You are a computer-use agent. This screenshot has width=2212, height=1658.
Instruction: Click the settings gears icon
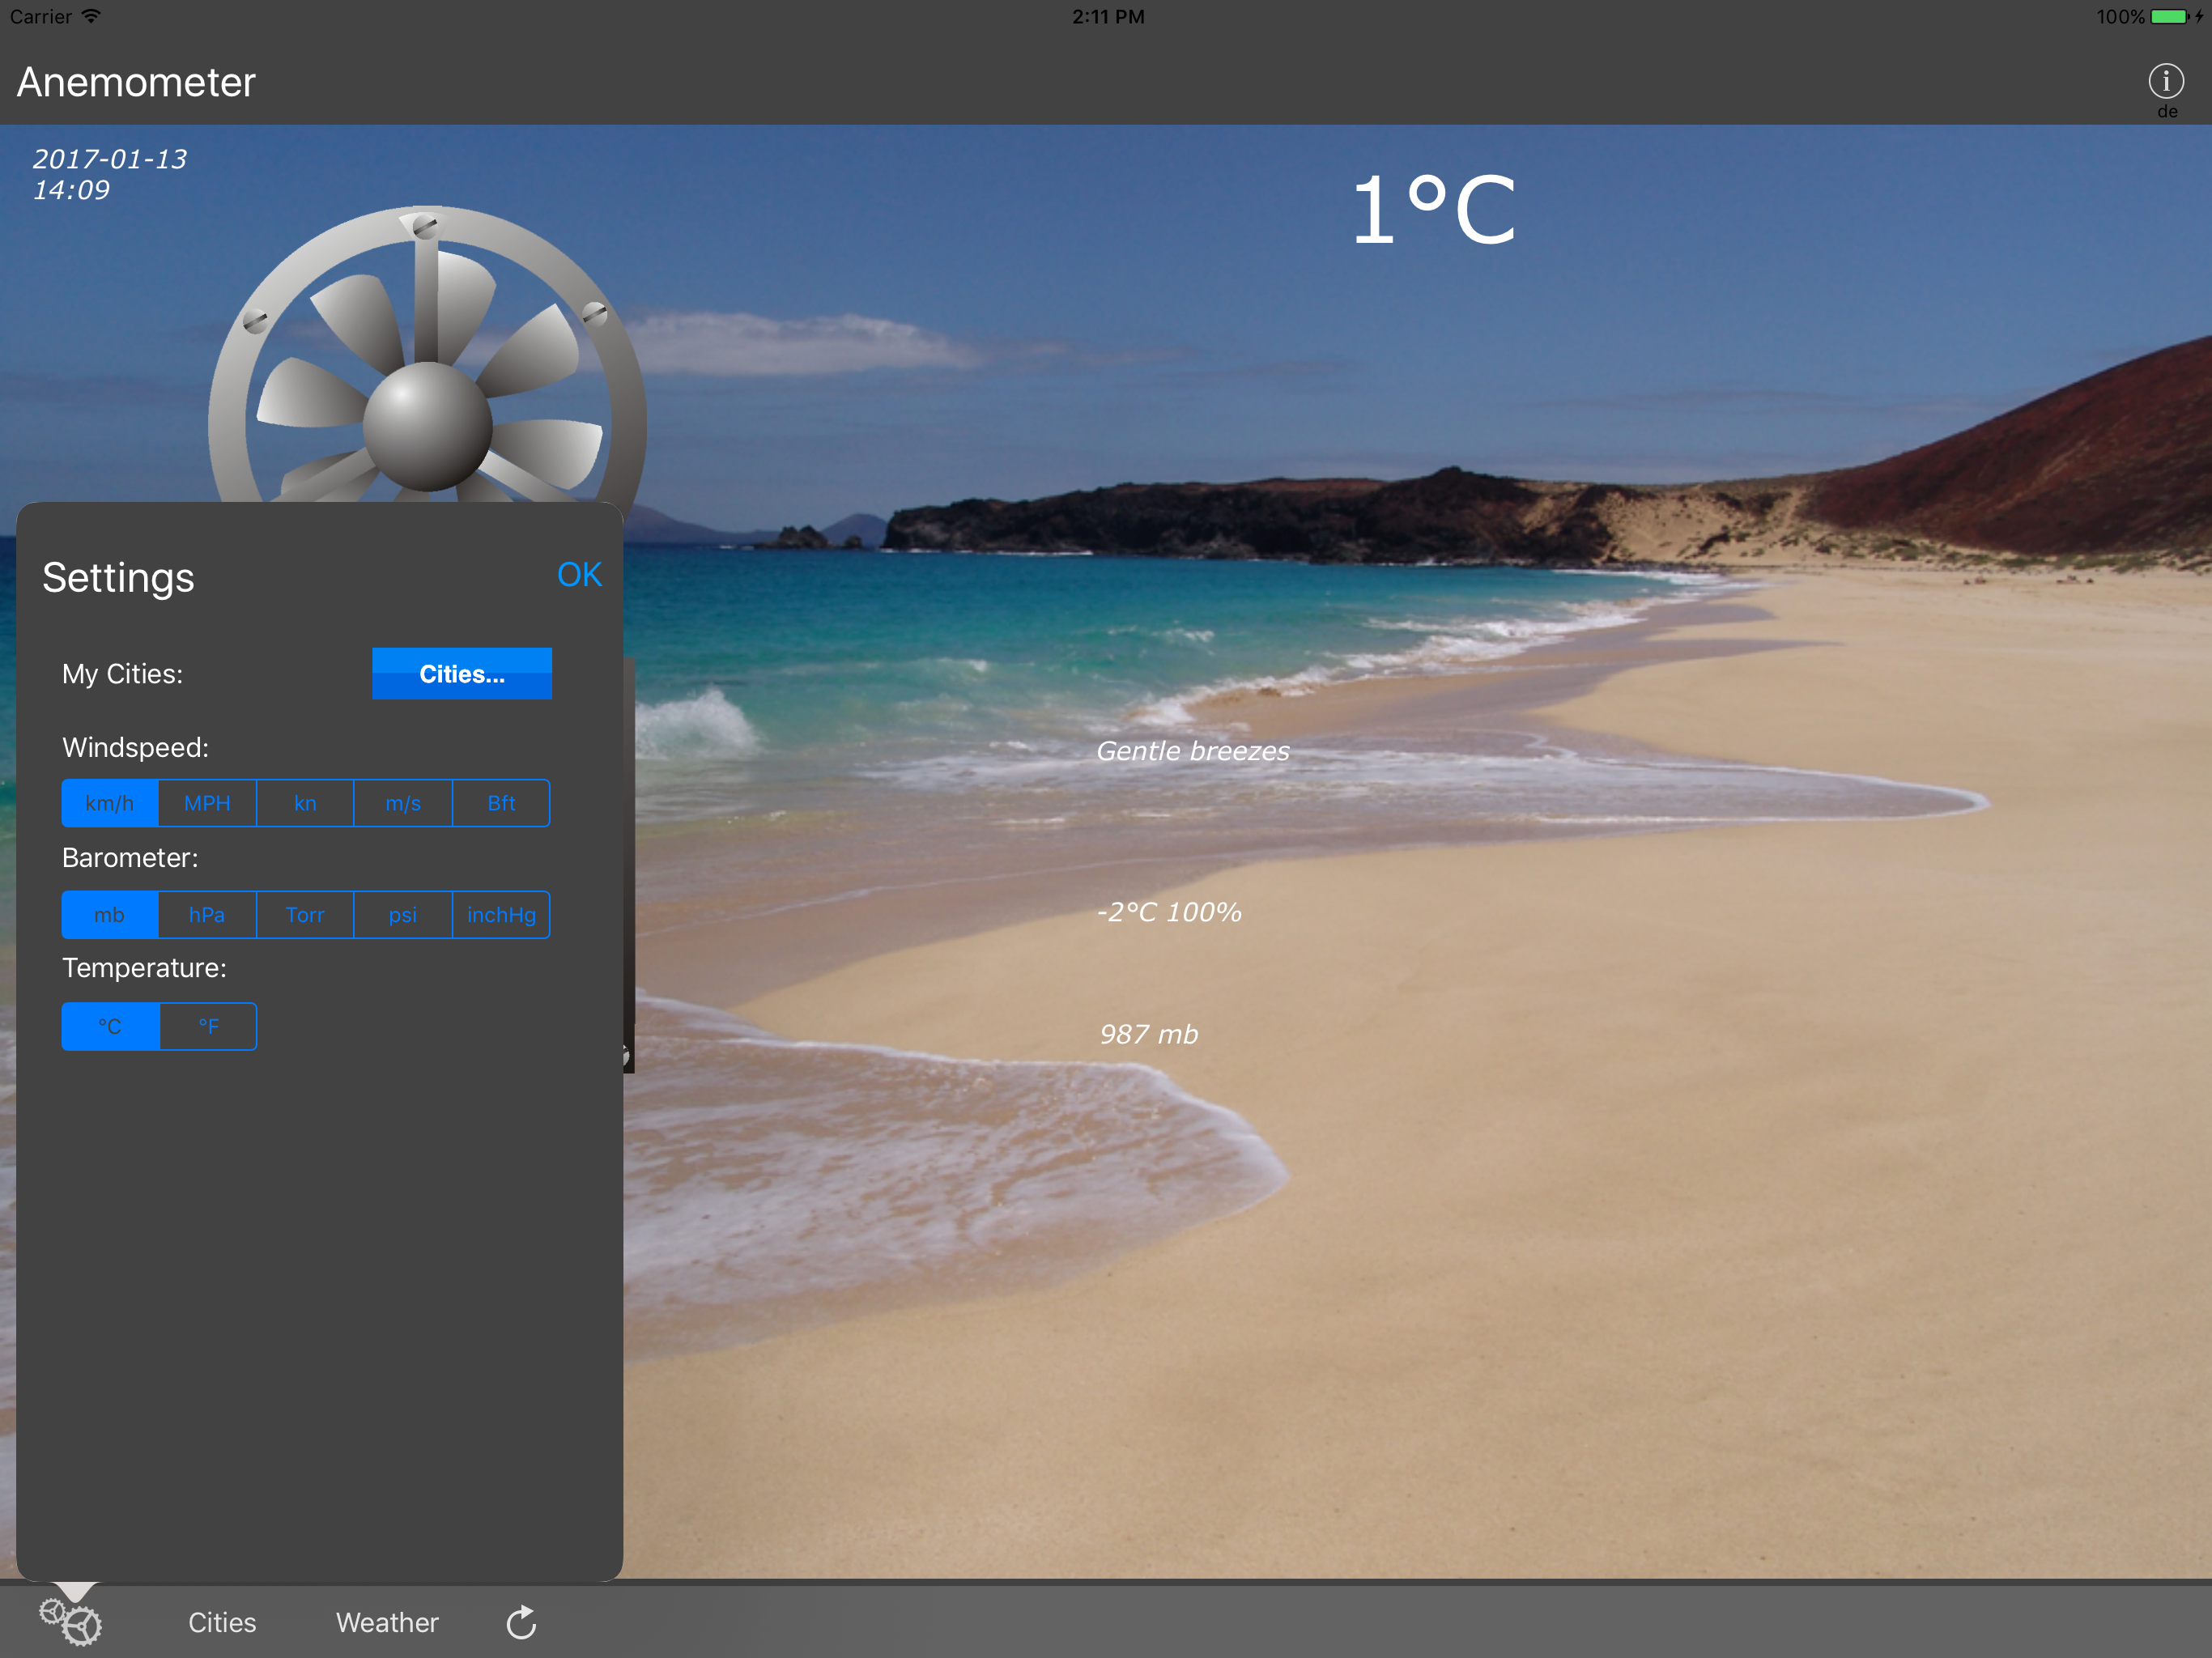tap(70, 1621)
